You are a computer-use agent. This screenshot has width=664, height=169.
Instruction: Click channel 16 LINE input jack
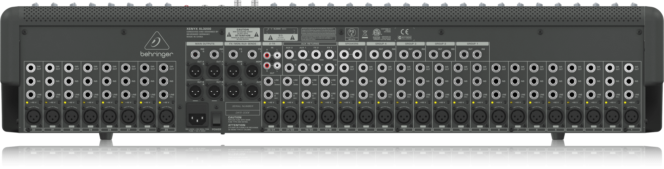343,95
